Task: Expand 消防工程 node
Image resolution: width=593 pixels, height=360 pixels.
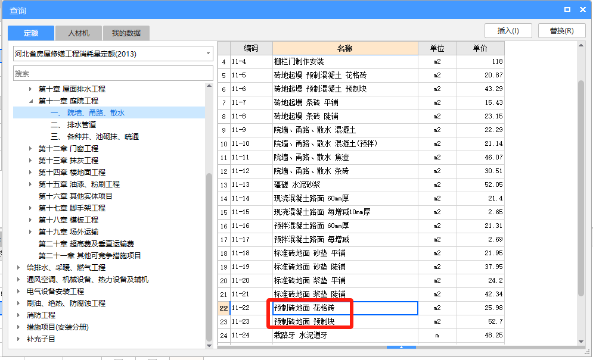Action: tap(18, 315)
